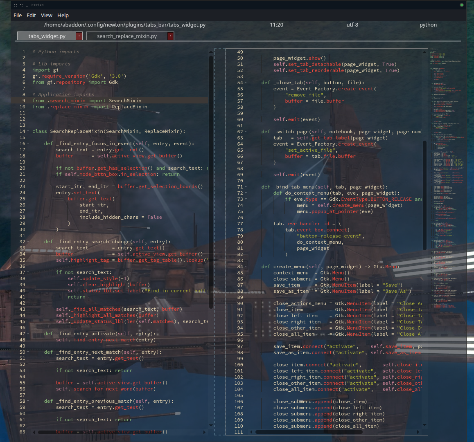Click the utf-8 encoding indicator in status bar
The image size is (474, 442).
(352, 25)
